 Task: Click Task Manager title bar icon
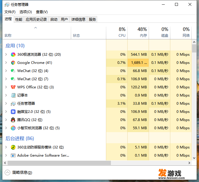(7, 5)
